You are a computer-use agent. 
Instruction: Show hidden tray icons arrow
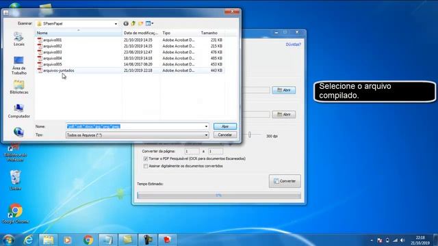372,240
